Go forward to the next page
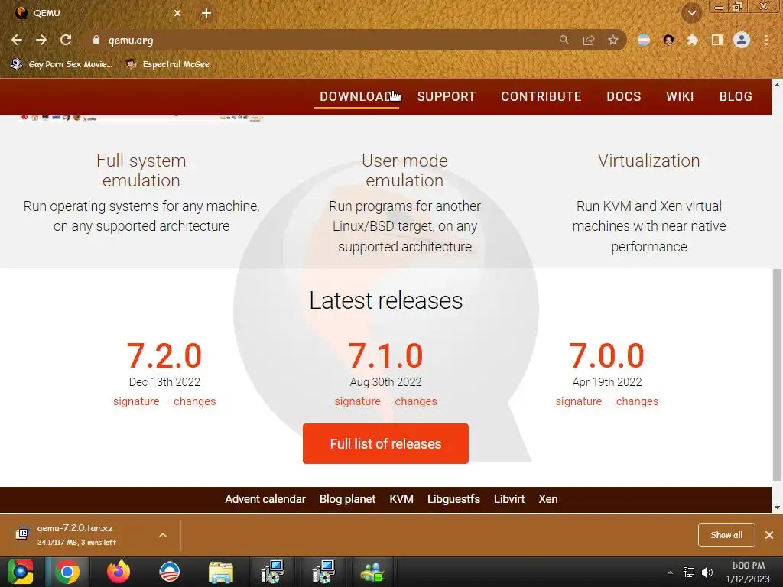The width and height of the screenshot is (783, 587). (41, 40)
